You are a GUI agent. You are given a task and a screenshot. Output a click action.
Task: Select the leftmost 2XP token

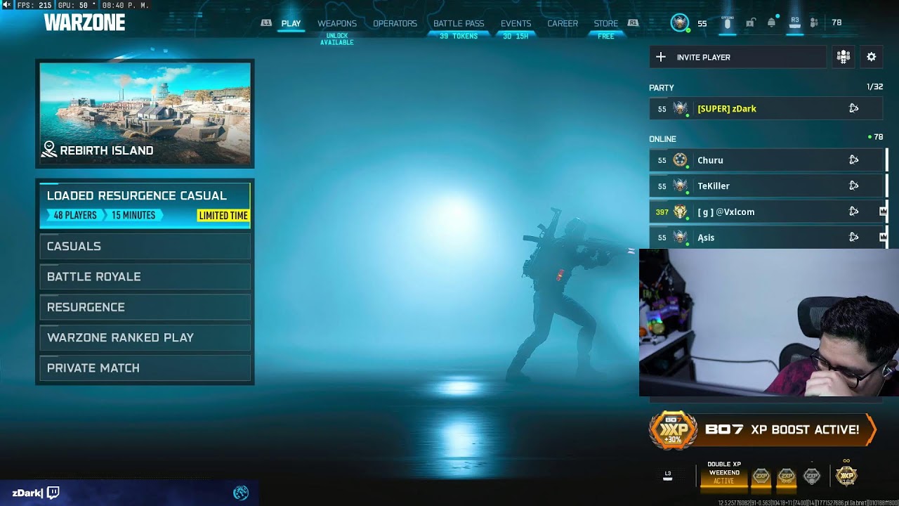point(761,476)
